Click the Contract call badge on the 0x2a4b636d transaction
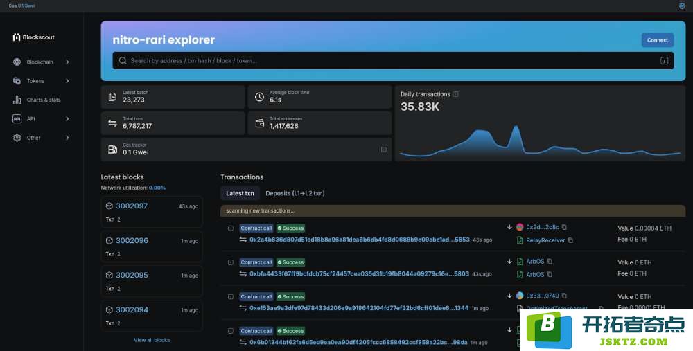Image resolution: width=693 pixels, height=351 pixels. tap(256, 228)
